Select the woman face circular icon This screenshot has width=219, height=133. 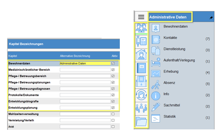[141, 95]
